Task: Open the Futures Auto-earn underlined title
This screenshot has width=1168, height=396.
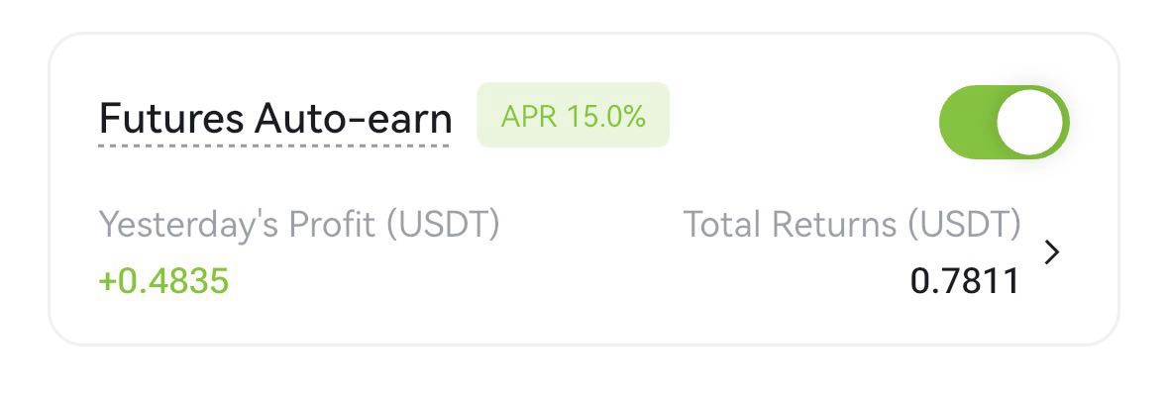Action: click(275, 119)
